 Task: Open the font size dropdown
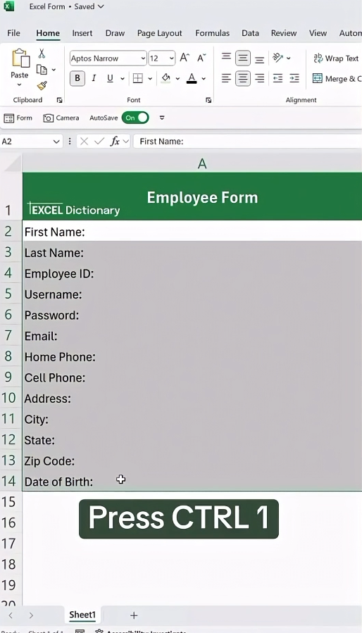[172, 58]
